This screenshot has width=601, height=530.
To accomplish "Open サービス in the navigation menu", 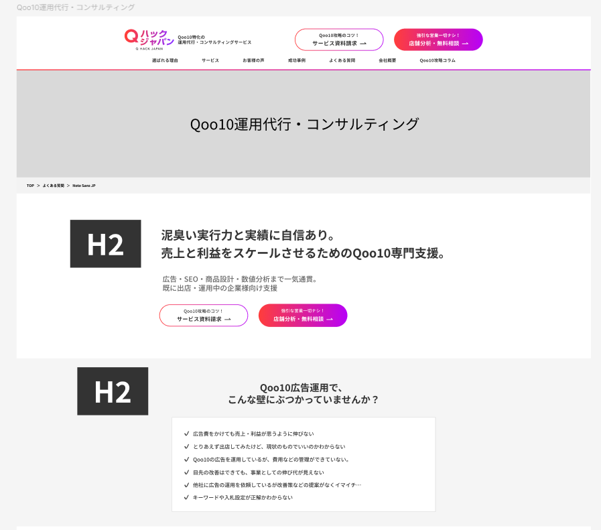I will [210, 60].
